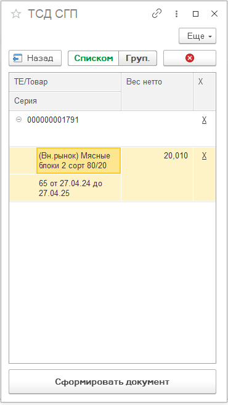This screenshot has height=405, width=228.
Task: Collapse row 000000001791 with minus icon
Action: pos(18,120)
